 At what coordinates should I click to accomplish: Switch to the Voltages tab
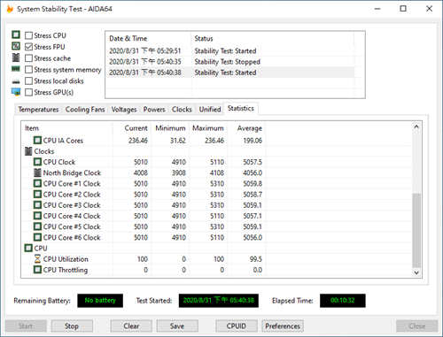124,110
